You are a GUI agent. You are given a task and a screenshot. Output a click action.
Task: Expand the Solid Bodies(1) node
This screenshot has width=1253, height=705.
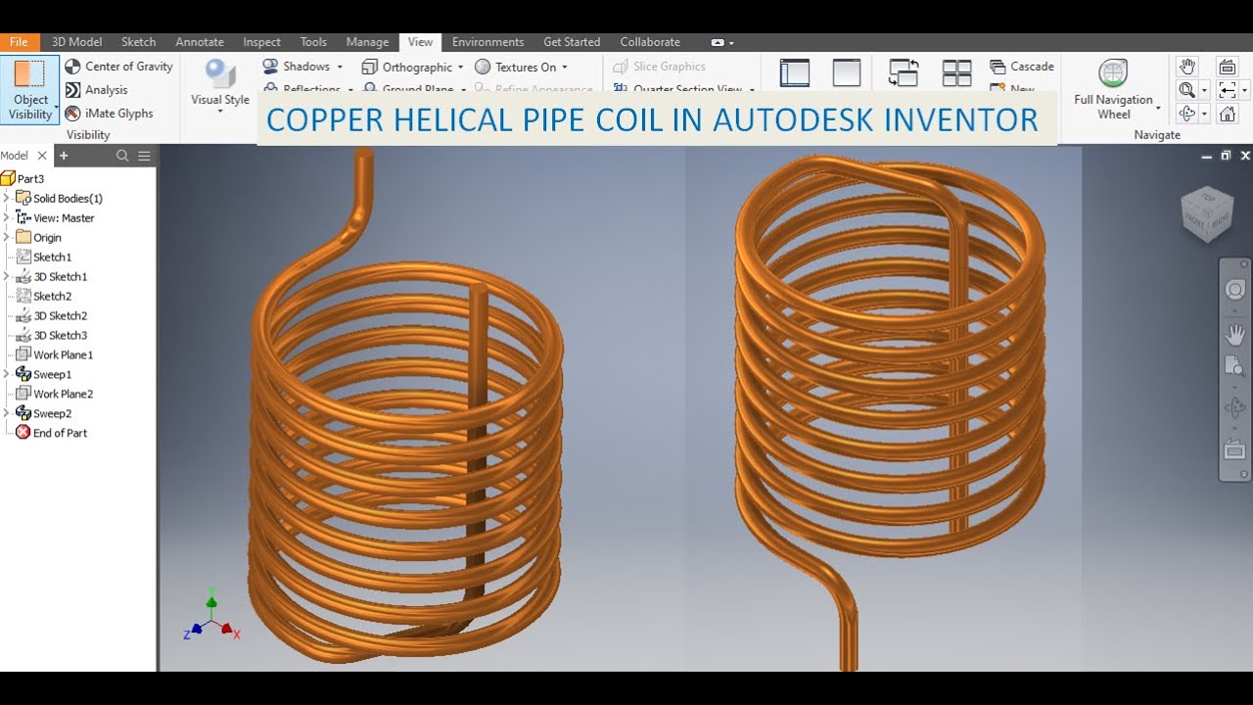click(x=6, y=198)
